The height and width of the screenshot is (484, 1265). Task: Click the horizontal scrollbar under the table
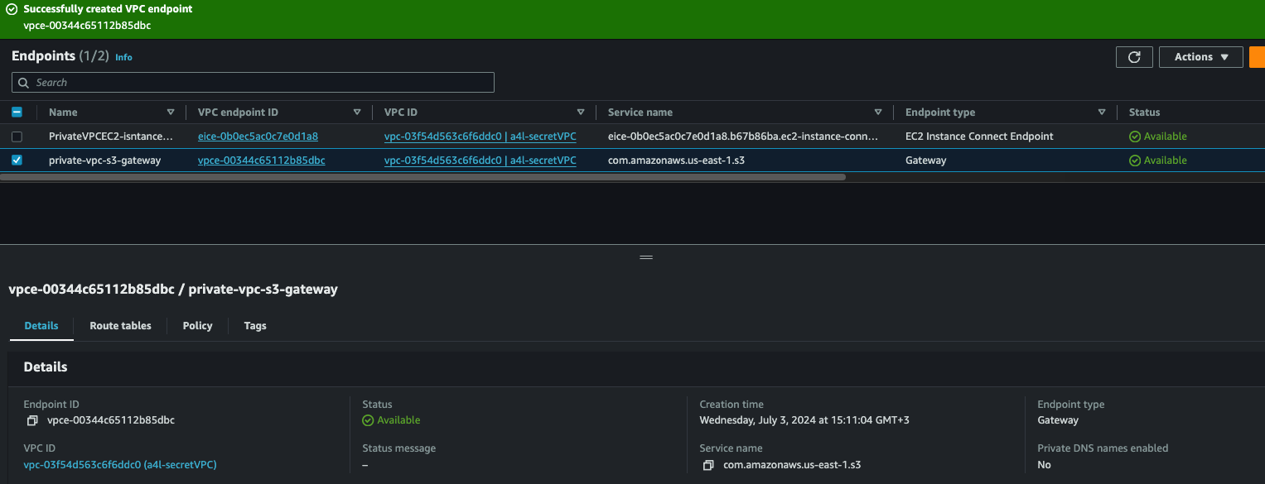[x=422, y=177]
